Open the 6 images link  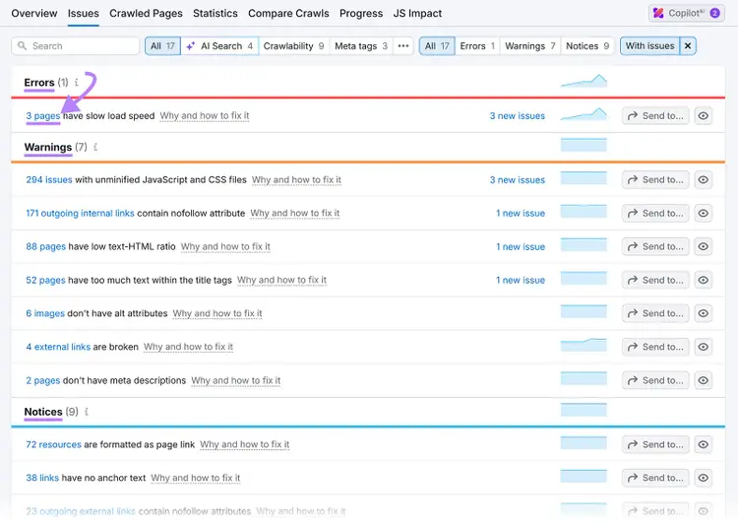pyautogui.click(x=45, y=313)
